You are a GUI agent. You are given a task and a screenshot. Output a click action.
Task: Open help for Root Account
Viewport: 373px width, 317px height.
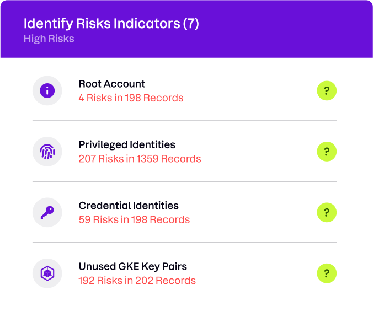327,90
